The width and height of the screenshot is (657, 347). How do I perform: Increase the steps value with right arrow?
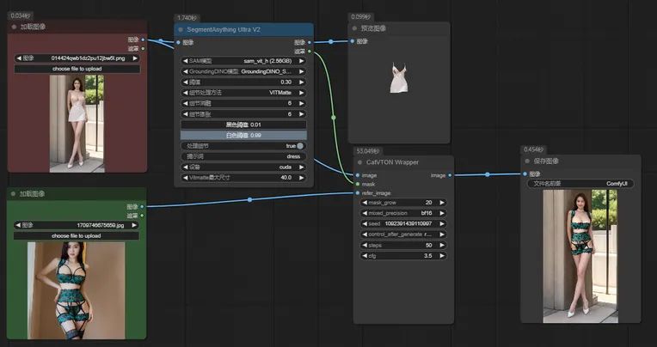[x=442, y=245]
